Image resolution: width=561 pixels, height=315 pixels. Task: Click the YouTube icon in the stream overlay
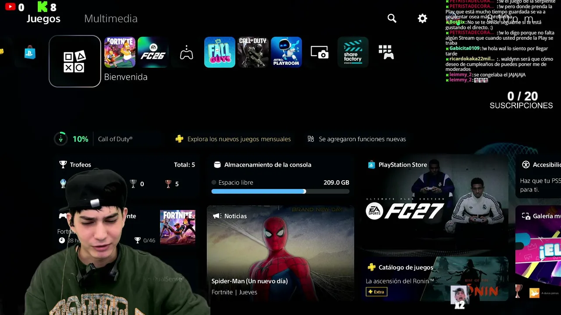10,7
